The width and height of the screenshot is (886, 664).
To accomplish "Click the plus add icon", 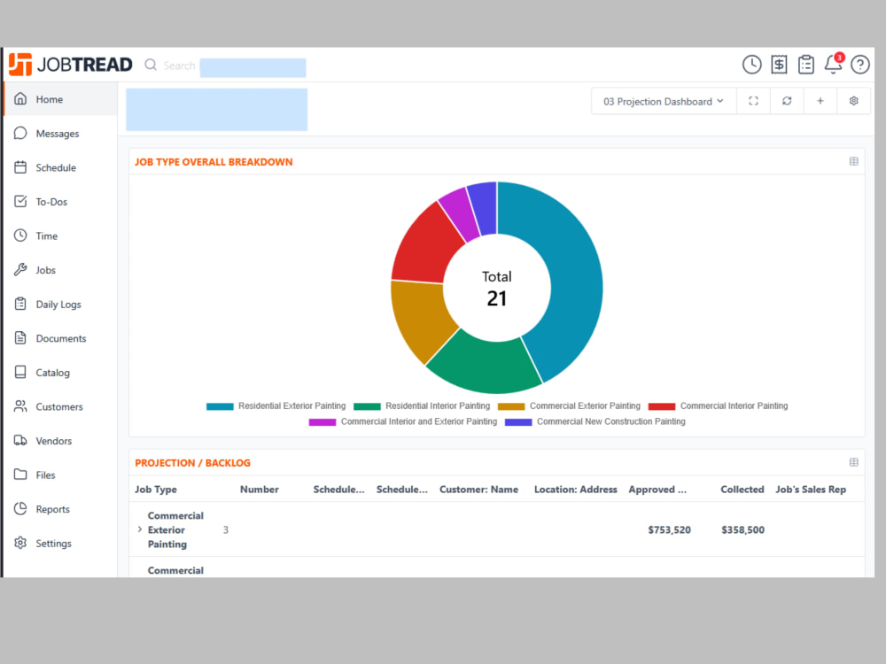I will pyautogui.click(x=820, y=101).
